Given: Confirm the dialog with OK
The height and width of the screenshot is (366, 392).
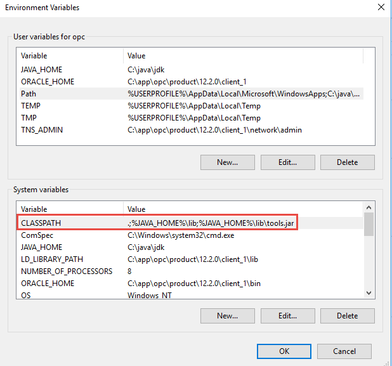Looking at the screenshot, I should coord(284,351).
